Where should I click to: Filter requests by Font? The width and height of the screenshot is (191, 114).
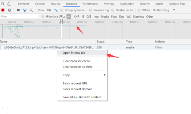click(114, 17)
